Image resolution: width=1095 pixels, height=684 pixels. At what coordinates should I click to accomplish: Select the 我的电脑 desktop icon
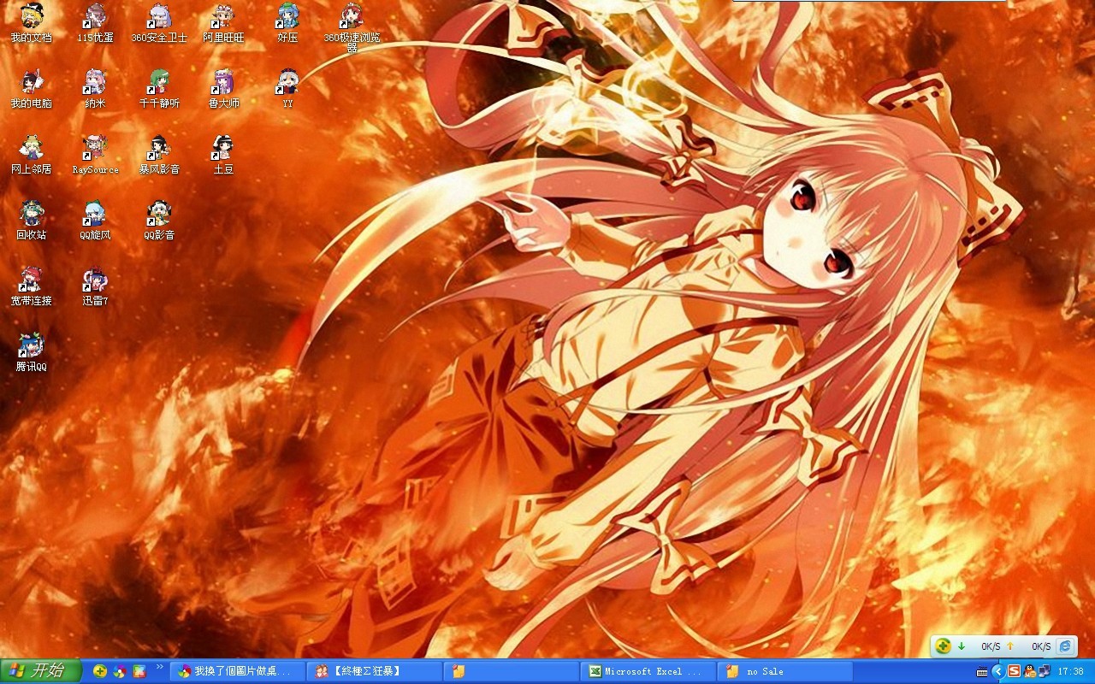click(x=31, y=84)
